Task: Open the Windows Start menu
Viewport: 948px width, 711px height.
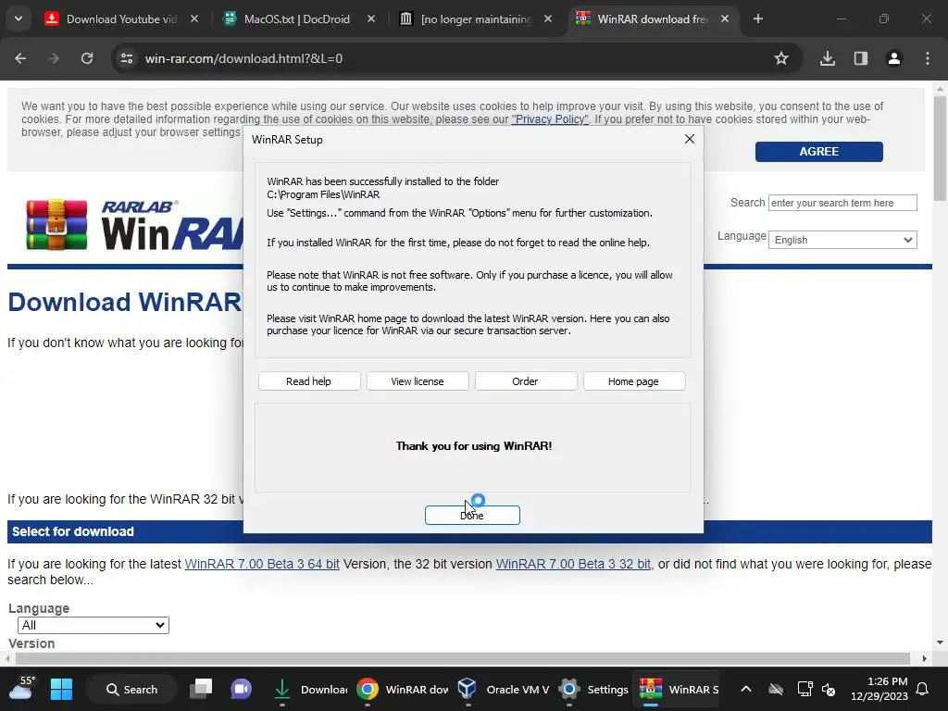Action: click(x=61, y=689)
